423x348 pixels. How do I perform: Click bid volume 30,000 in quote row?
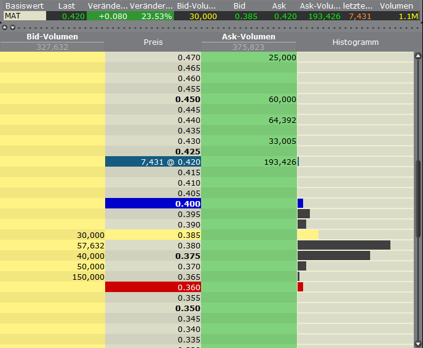click(x=203, y=17)
